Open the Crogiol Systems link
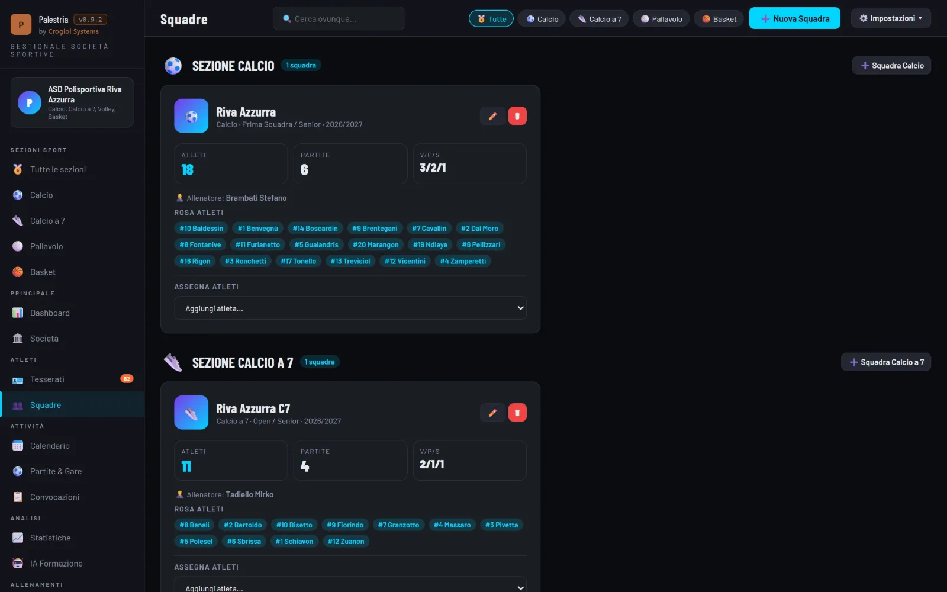Image resolution: width=947 pixels, height=592 pixels. point(73,31)
